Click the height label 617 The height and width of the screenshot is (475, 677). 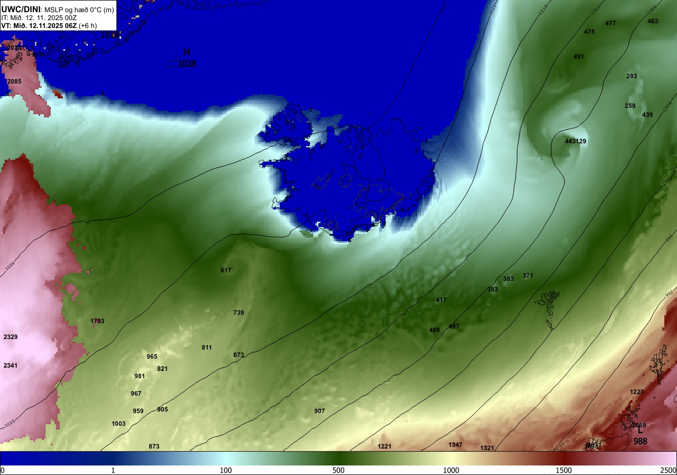click(226, 270)
